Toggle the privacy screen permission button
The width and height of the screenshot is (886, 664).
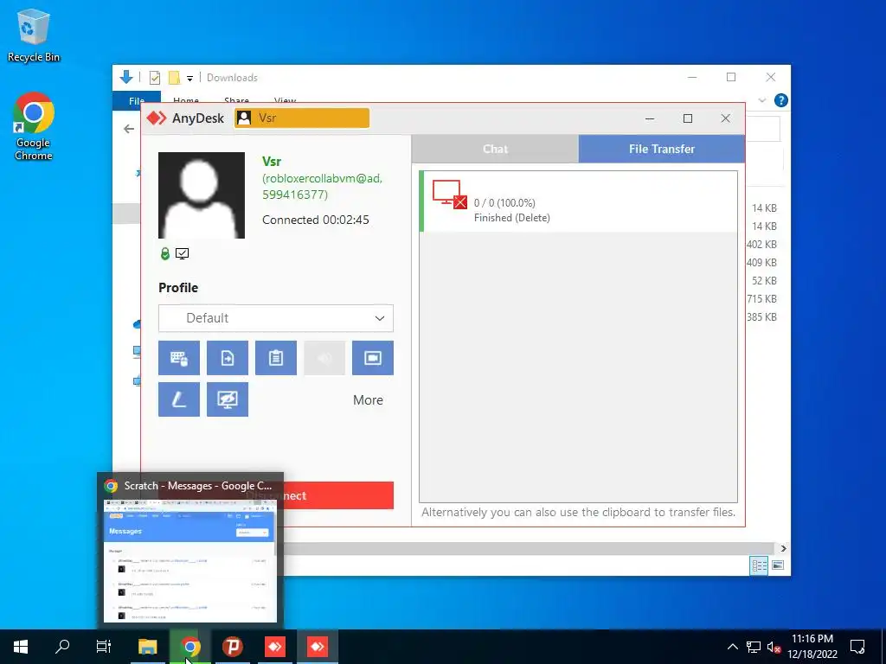pos(228,399)
